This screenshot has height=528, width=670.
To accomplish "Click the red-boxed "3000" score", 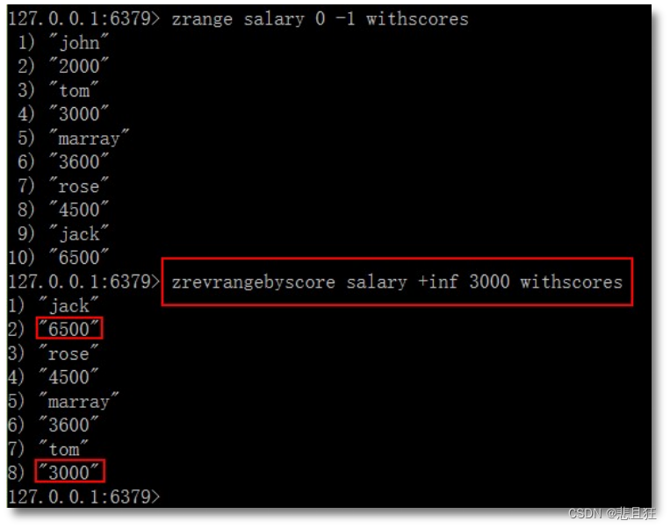I will [x=70, y=473].
